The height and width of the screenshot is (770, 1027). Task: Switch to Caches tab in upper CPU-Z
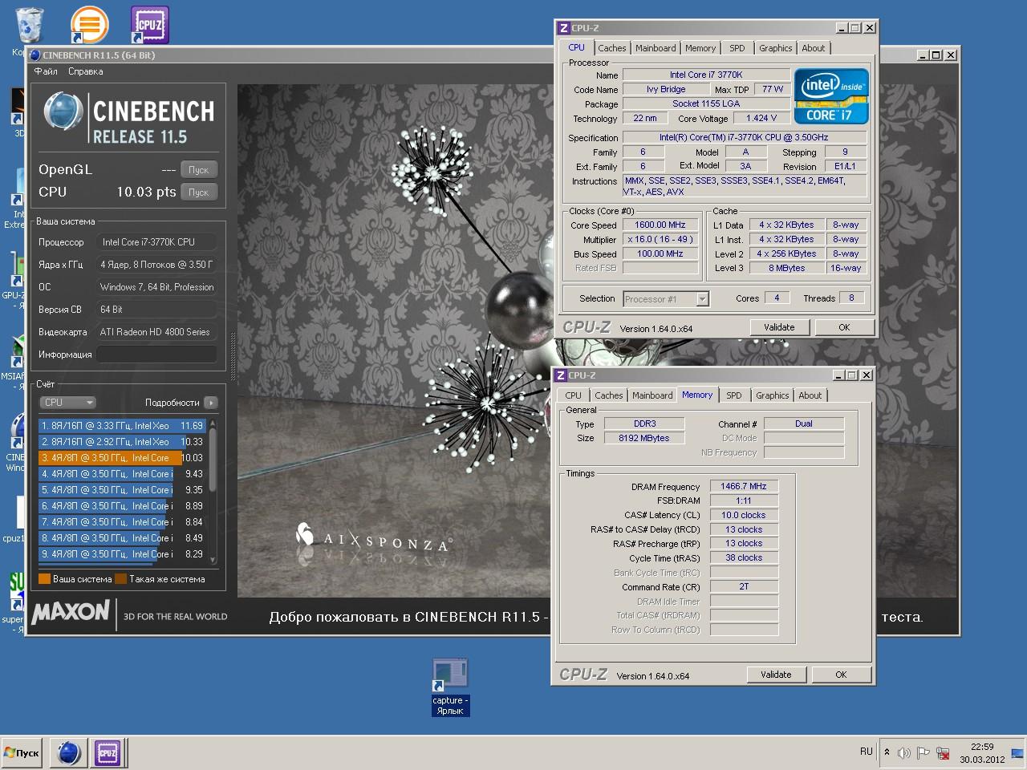[611, 48]
